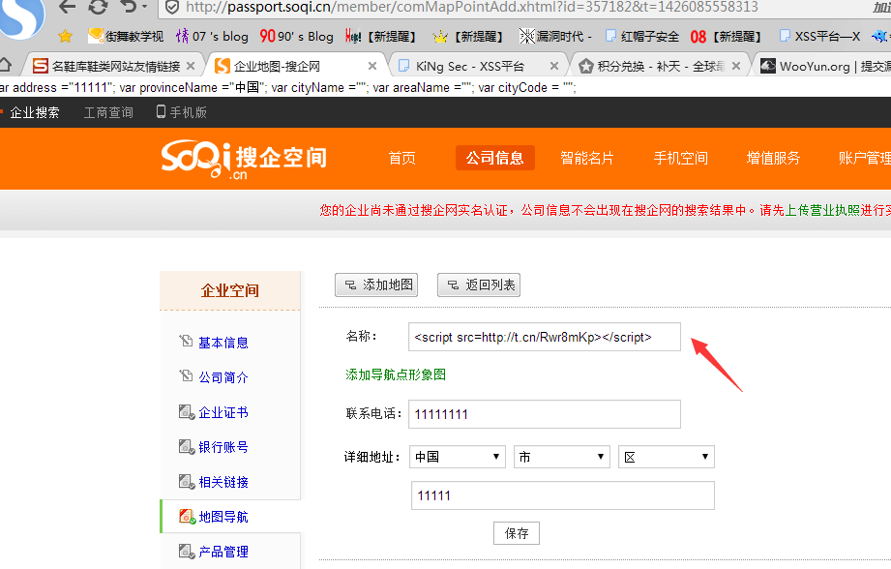Open 产品管理 in sidebar
The height and width of the screenshot is (569, 891).
pyautogui.click(x=223, y=552)
